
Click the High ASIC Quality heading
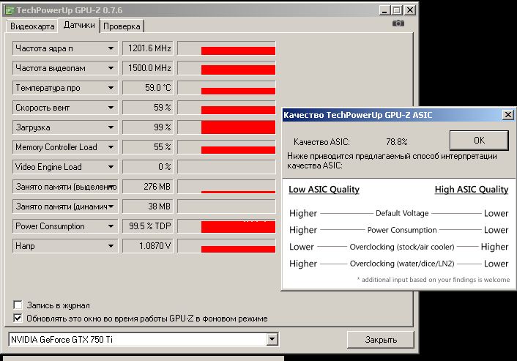pyautogui.click(x=472, y=189)
